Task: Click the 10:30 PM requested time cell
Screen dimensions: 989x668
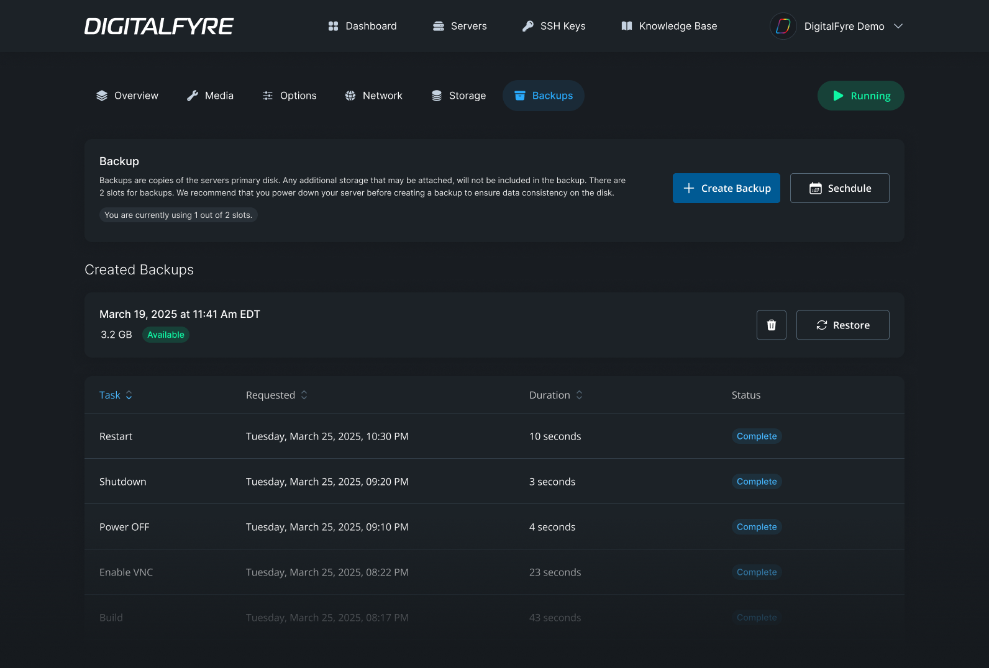Action: point(327,436)
